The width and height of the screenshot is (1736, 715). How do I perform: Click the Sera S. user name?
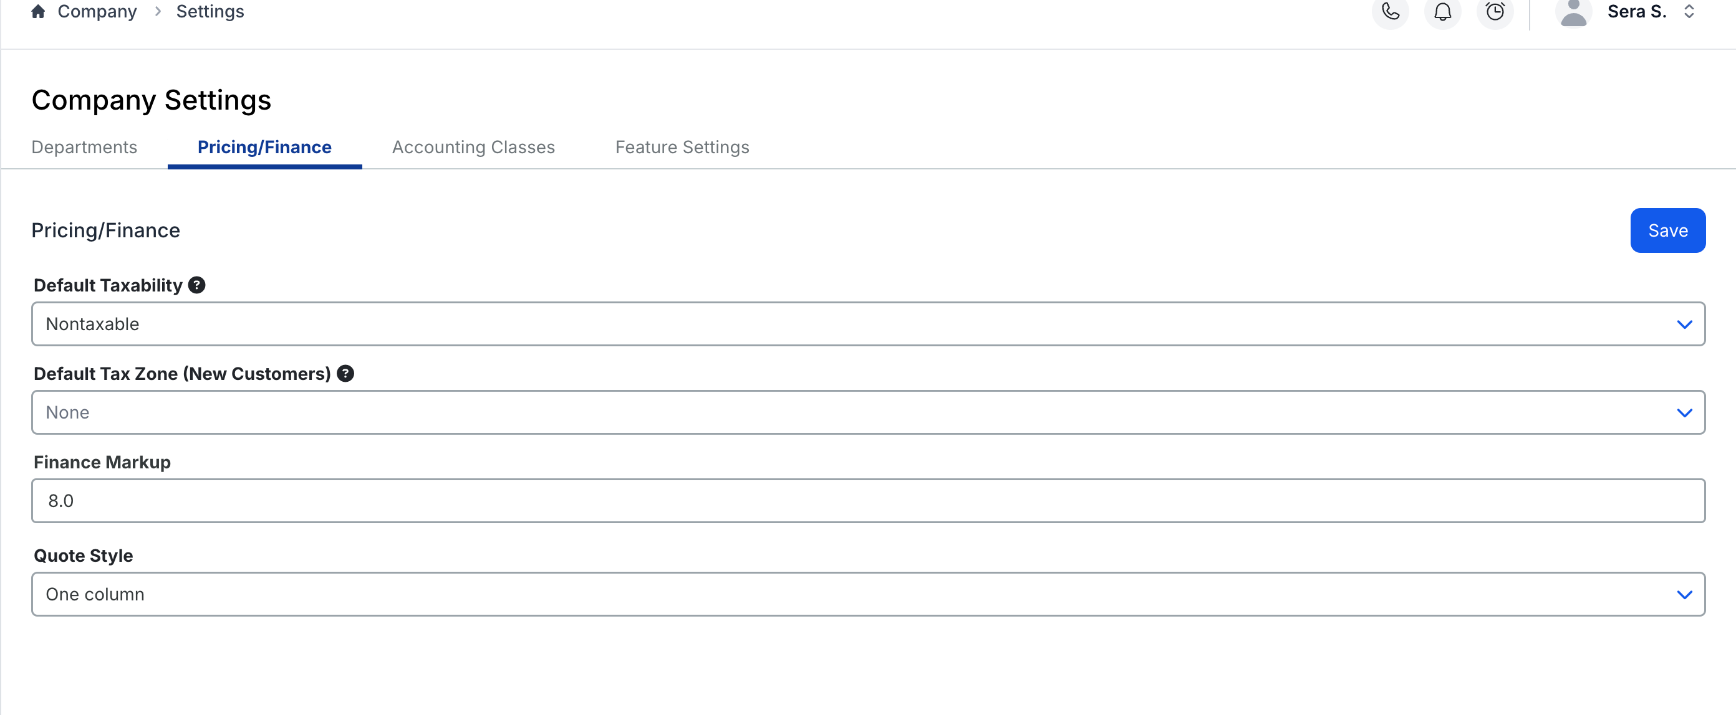pyautogui.click(x=1636, y=11)
